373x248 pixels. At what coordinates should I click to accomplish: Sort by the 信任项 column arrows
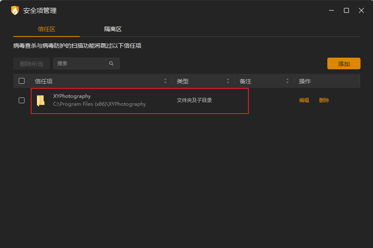(165, 81)
